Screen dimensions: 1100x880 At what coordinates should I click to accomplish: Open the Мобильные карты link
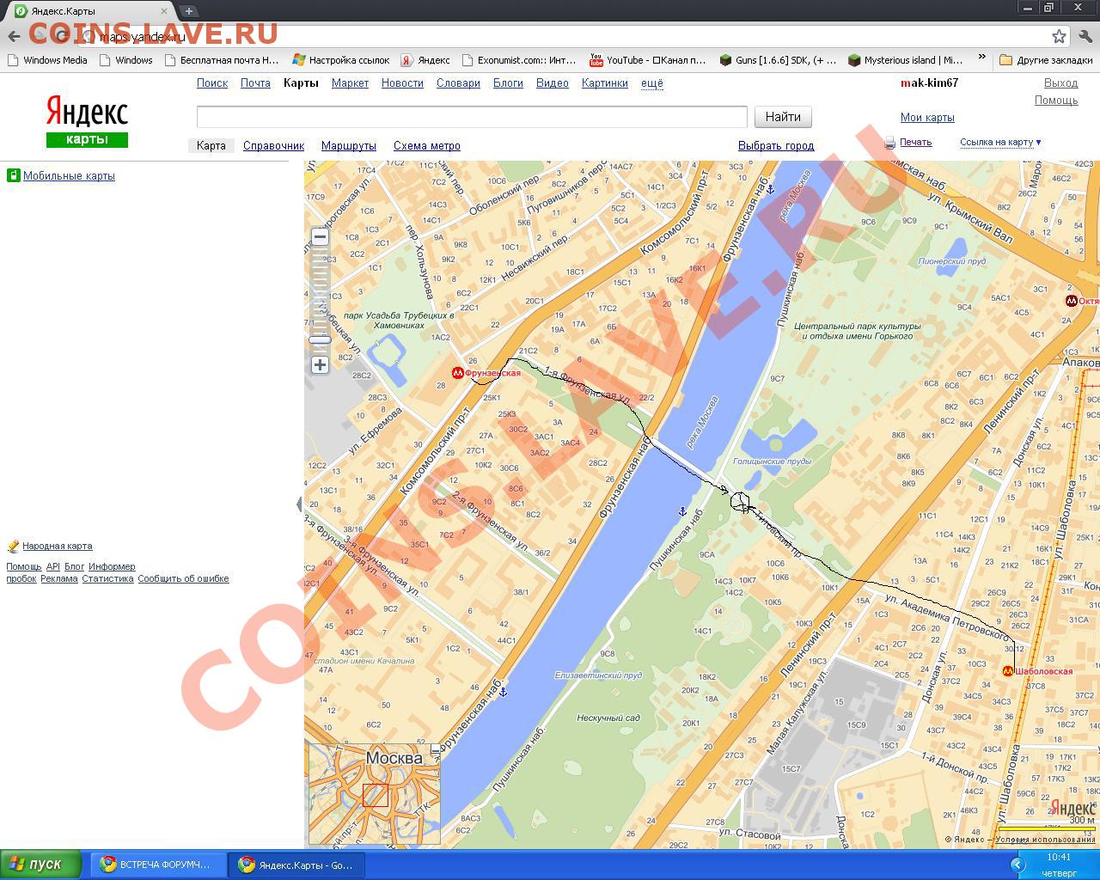click(69, 176)
